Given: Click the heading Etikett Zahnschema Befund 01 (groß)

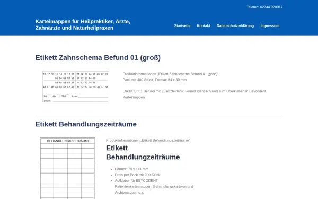Looking at the screenshot, I should 98,57.
